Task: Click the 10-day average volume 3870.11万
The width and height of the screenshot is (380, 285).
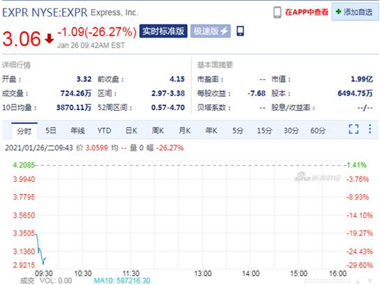Action: point(74,107)
